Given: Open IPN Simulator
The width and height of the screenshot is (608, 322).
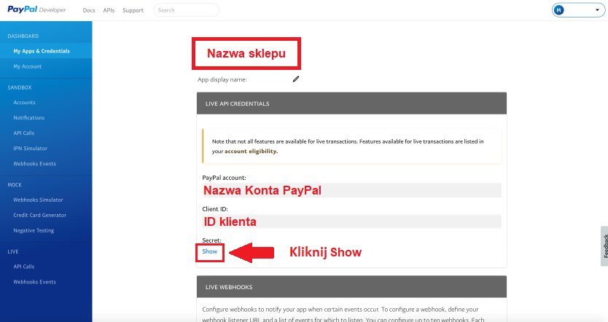Looking at the screenshot, I should click(30, 149).
